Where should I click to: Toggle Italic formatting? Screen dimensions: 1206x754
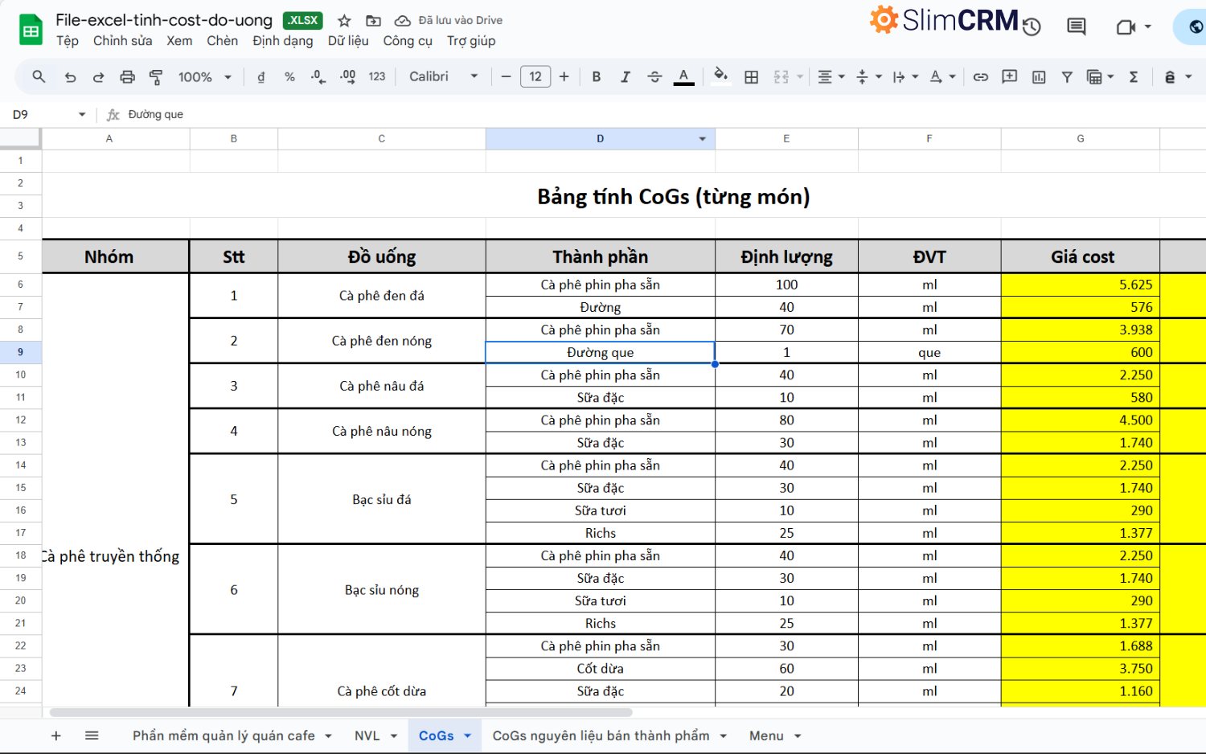point(625,77)
